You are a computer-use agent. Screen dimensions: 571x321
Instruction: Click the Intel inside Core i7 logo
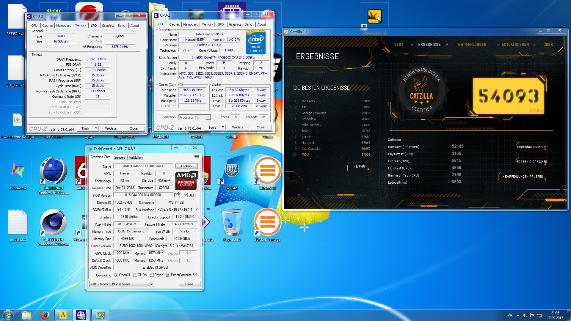[256, 43]
